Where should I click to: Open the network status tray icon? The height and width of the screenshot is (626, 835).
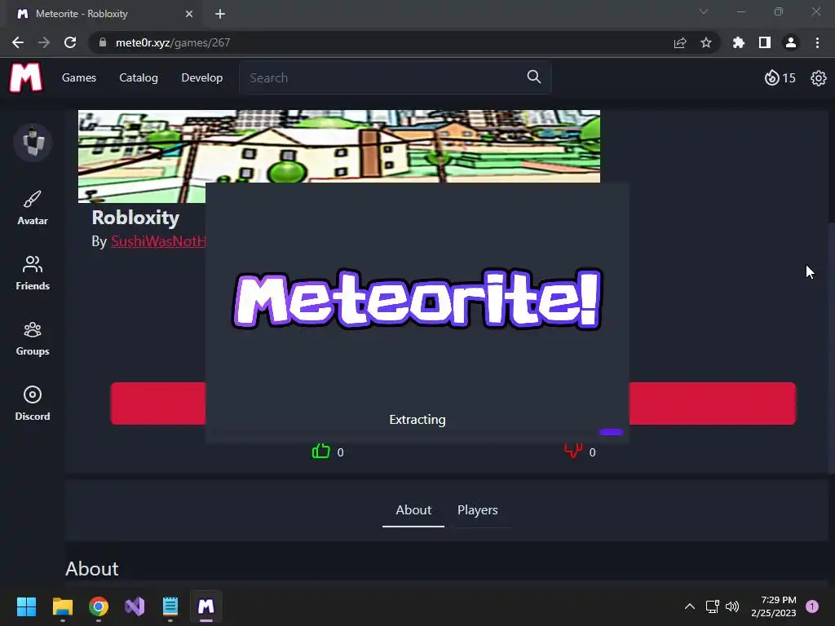(712, 606)
